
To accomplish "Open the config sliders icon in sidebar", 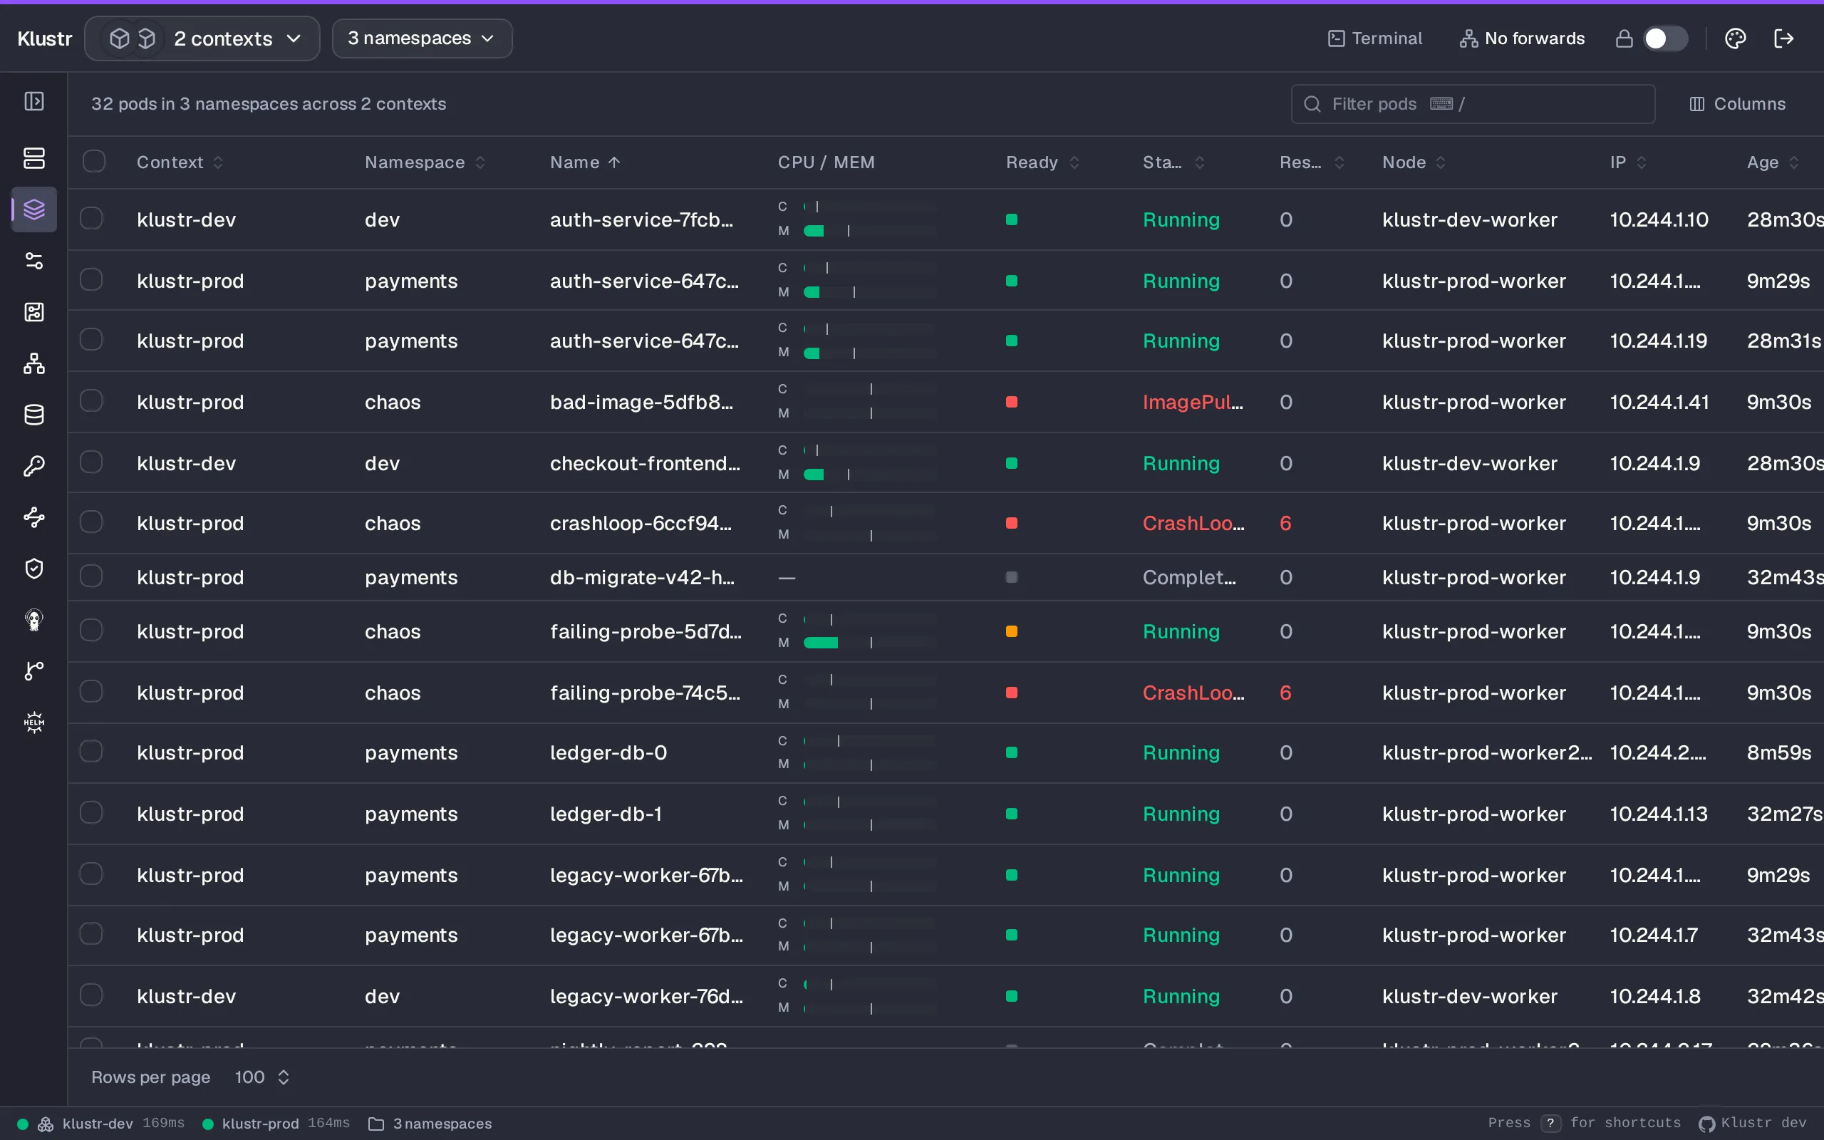I will [x=34, y=261].
